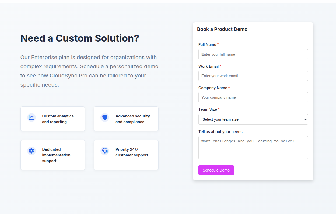Click the 'Priority 24/7 customer support' card

click(126, 155)
